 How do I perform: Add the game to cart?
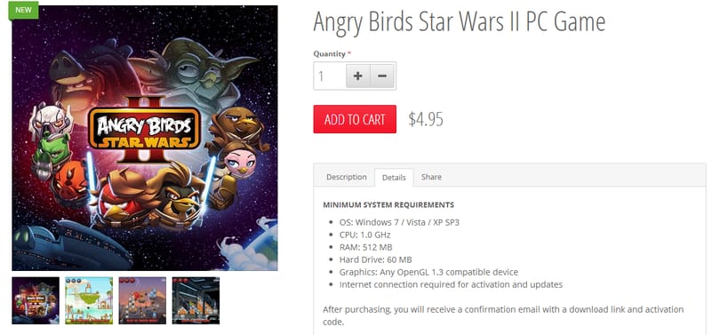[355, 119]
